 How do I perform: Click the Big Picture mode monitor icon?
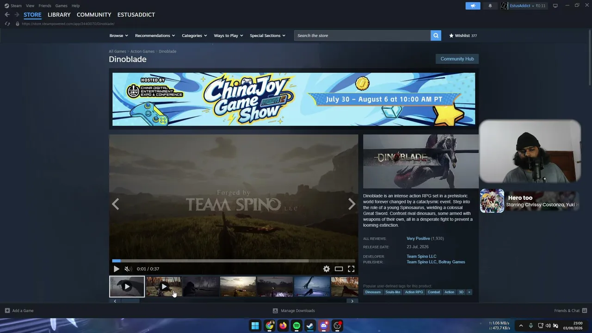pyautogui.click(x=555, y=6)
